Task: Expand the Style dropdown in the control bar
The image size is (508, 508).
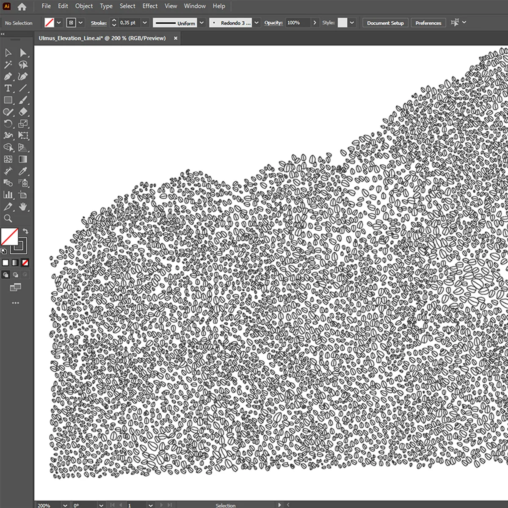Action: tap(352, 22)
